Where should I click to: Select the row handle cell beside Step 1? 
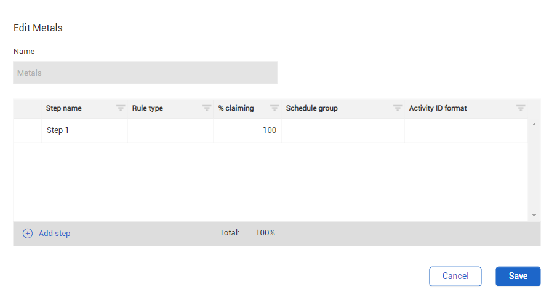pos(27,130)
